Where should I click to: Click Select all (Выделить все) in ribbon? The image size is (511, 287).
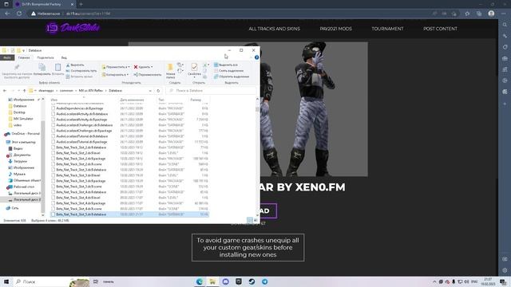(226, 65)
